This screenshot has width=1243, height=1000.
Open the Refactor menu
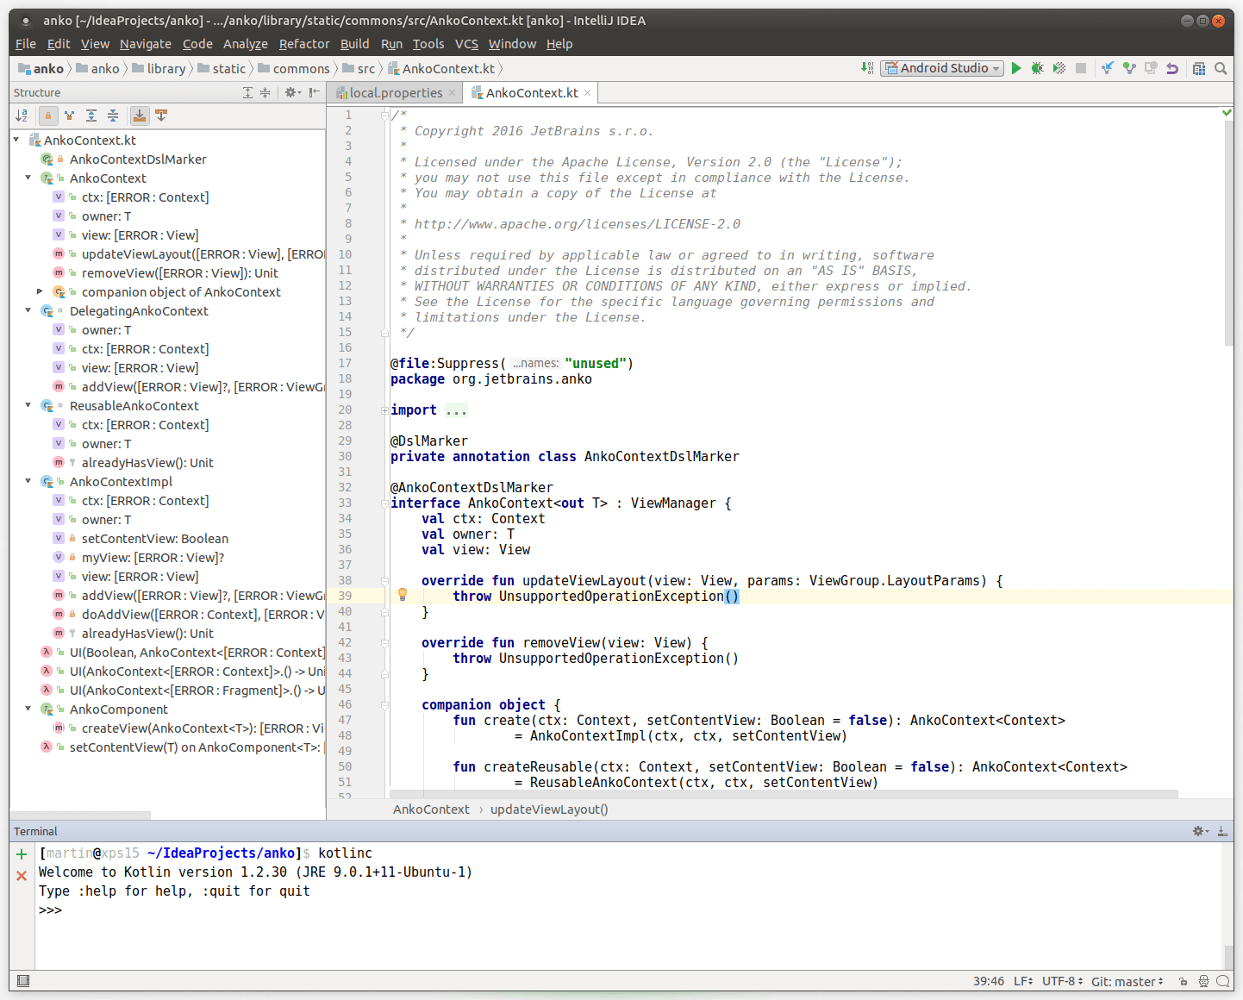pyautogui.click(x=303, y=43)
